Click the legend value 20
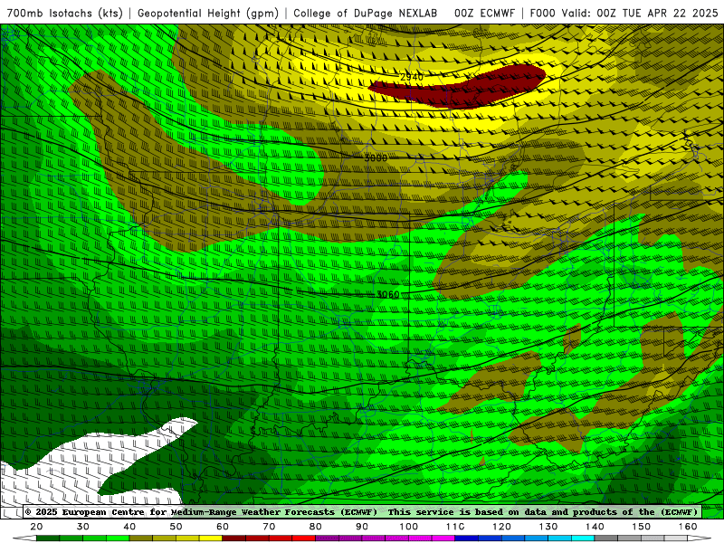 (x=36, y=527)
